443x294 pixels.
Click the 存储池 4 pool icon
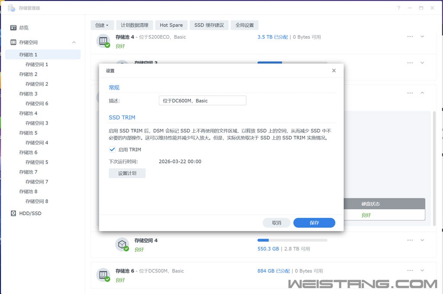coord(103,41)
